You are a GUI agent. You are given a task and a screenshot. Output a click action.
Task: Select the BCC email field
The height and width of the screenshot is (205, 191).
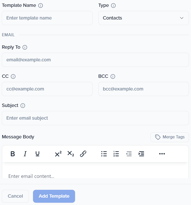[x=144, y=89]
